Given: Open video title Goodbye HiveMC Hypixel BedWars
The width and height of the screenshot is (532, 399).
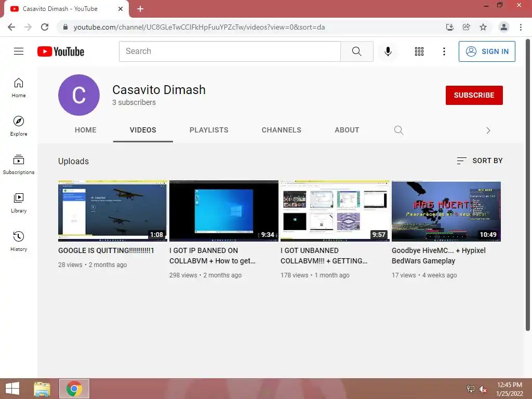Looking at the screenshot, I should (438, 256).
